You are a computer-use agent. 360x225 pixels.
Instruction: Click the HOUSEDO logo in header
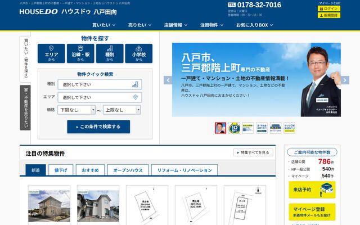[x=68, y=12]
